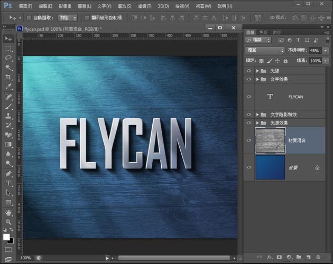Open the blend mode dropdown 覆蓋
This screenshot has height=264, width=333.
pyautogui.click(x=265, y=50)
